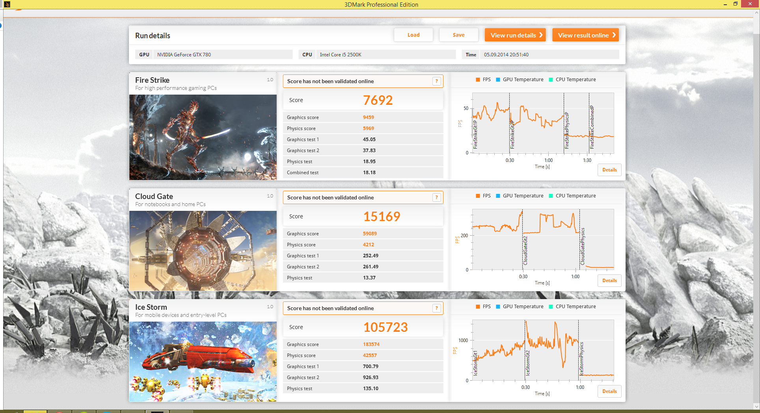Click IceStormGt2 marker in Ice Storm graph
Image resolution: width=760 pixels, height=413 pixels.
pyautogui.click(x=528, y=363)
